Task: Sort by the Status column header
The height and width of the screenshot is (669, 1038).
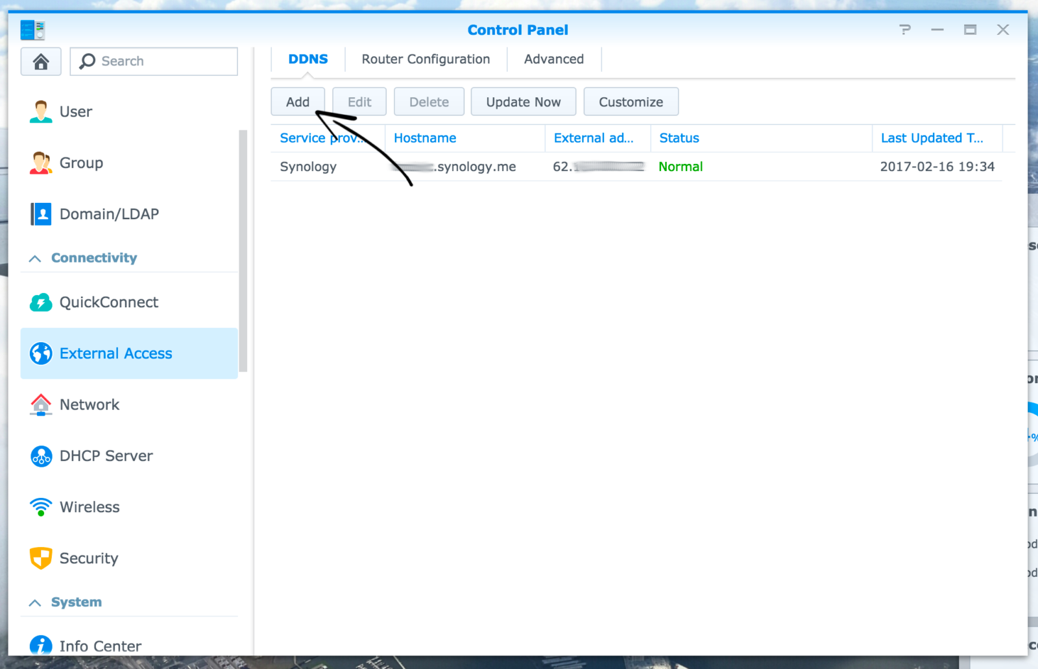Action: point(762,138)
